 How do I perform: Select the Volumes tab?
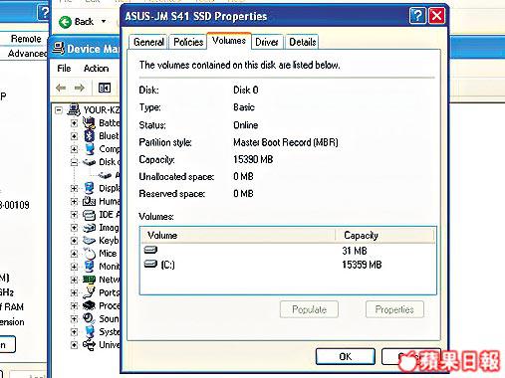pos(229,41)
